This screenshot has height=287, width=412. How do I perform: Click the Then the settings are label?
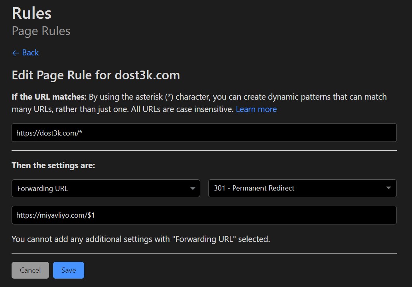(x=53, y=165)
